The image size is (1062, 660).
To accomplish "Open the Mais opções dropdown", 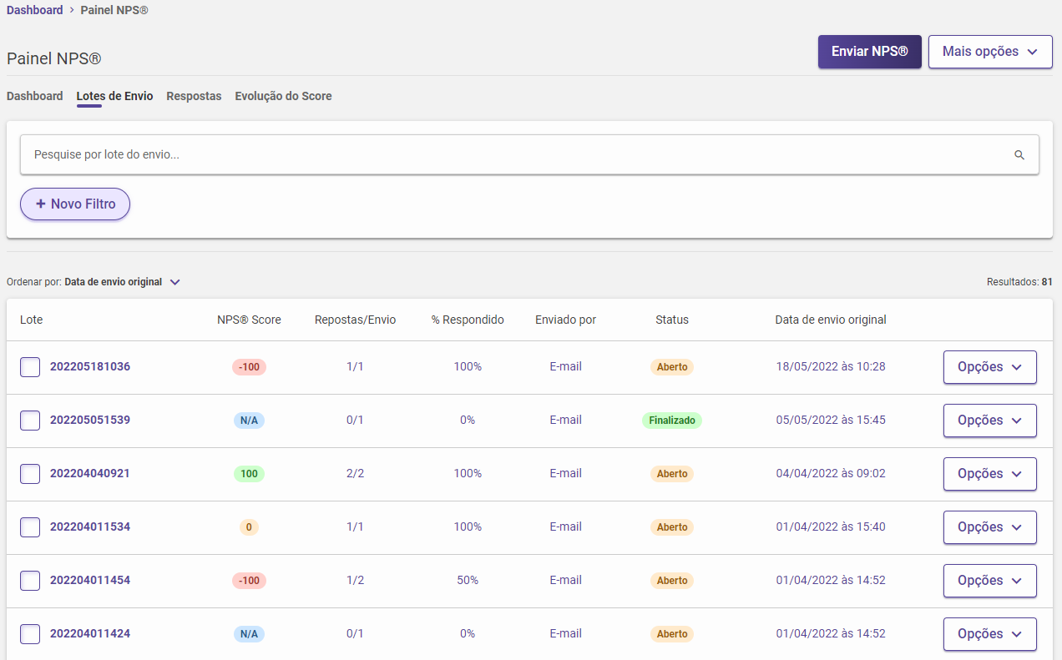I will pyautogui.click(x=989, y=52).
